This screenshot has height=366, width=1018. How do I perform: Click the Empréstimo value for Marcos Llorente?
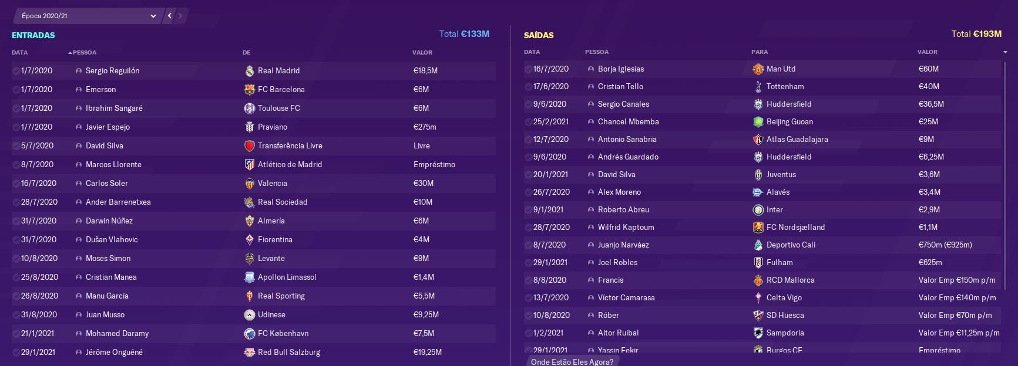[x=435, y=165]
